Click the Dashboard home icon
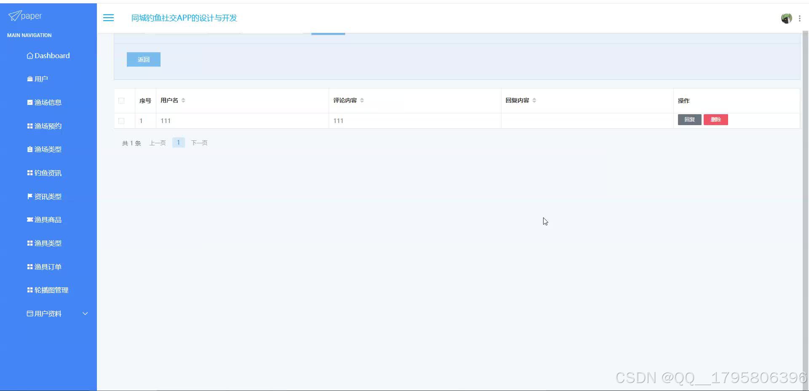The height and width of the screenshot is (391, 809). point(30,56)
